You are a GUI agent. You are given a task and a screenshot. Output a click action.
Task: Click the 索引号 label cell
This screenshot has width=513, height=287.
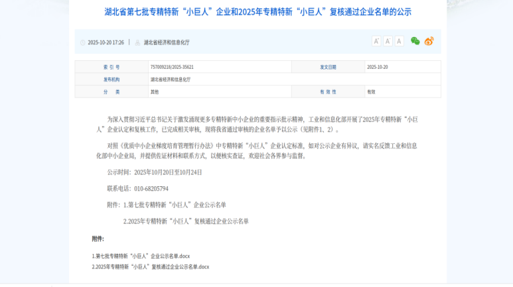click(111, 67)
